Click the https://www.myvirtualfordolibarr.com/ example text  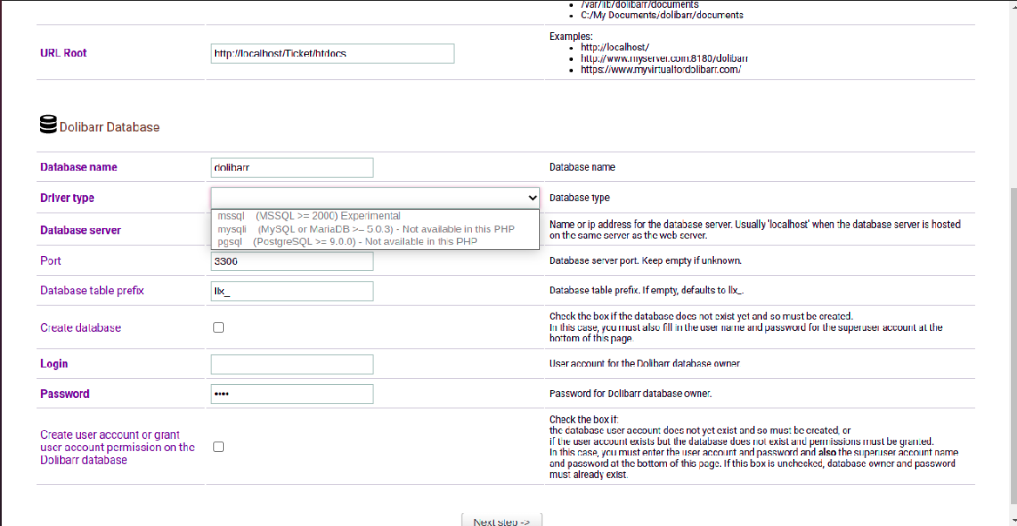[x=660, y=70]
